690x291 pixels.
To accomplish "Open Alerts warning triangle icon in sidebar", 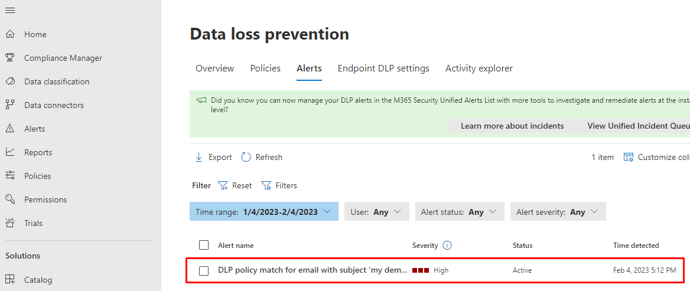I will pos(10,129).
